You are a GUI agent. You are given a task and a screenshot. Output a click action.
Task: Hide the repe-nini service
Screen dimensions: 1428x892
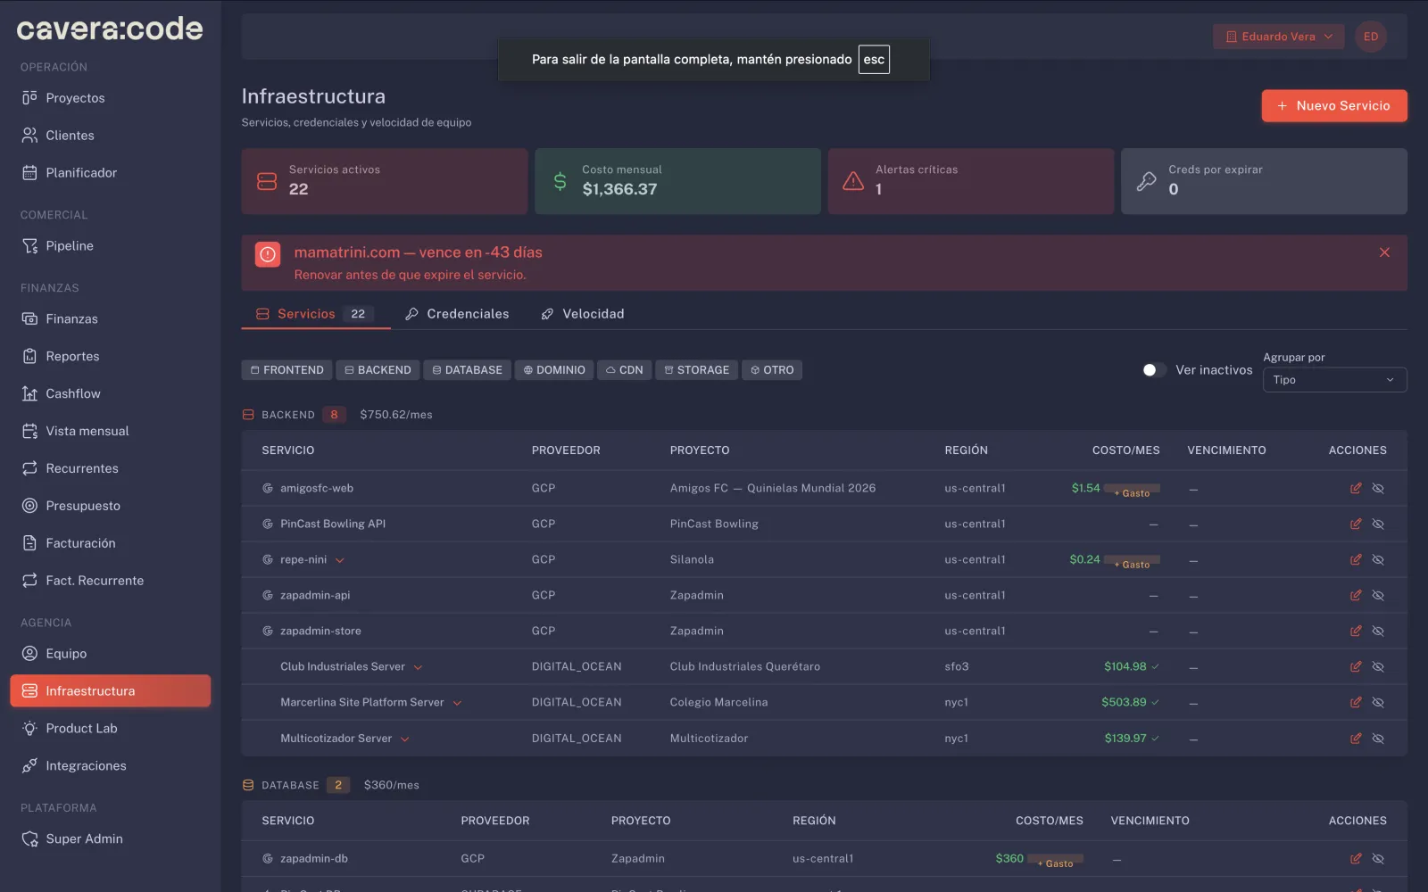point(1378,559)
